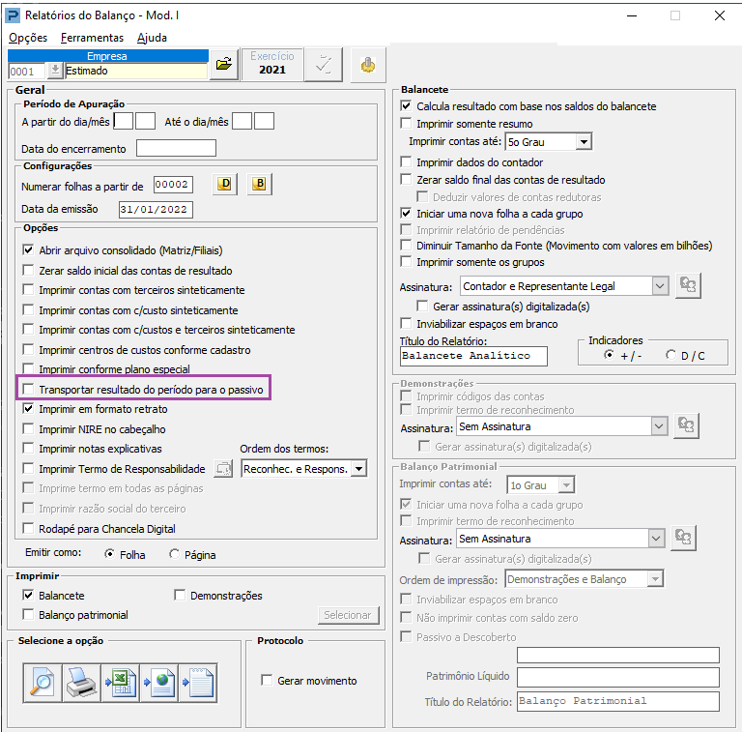Select the D / C indicator radio
This screenshot has width=742, height=732.
pyautogui.click(x=671, y=355)
